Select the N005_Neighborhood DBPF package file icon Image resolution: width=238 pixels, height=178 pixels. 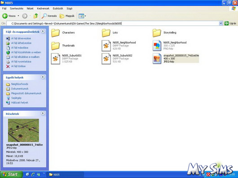pos(106,46)
